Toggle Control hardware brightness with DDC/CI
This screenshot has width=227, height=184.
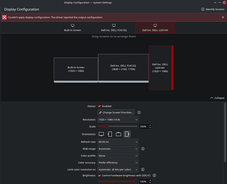click(99, 176)
